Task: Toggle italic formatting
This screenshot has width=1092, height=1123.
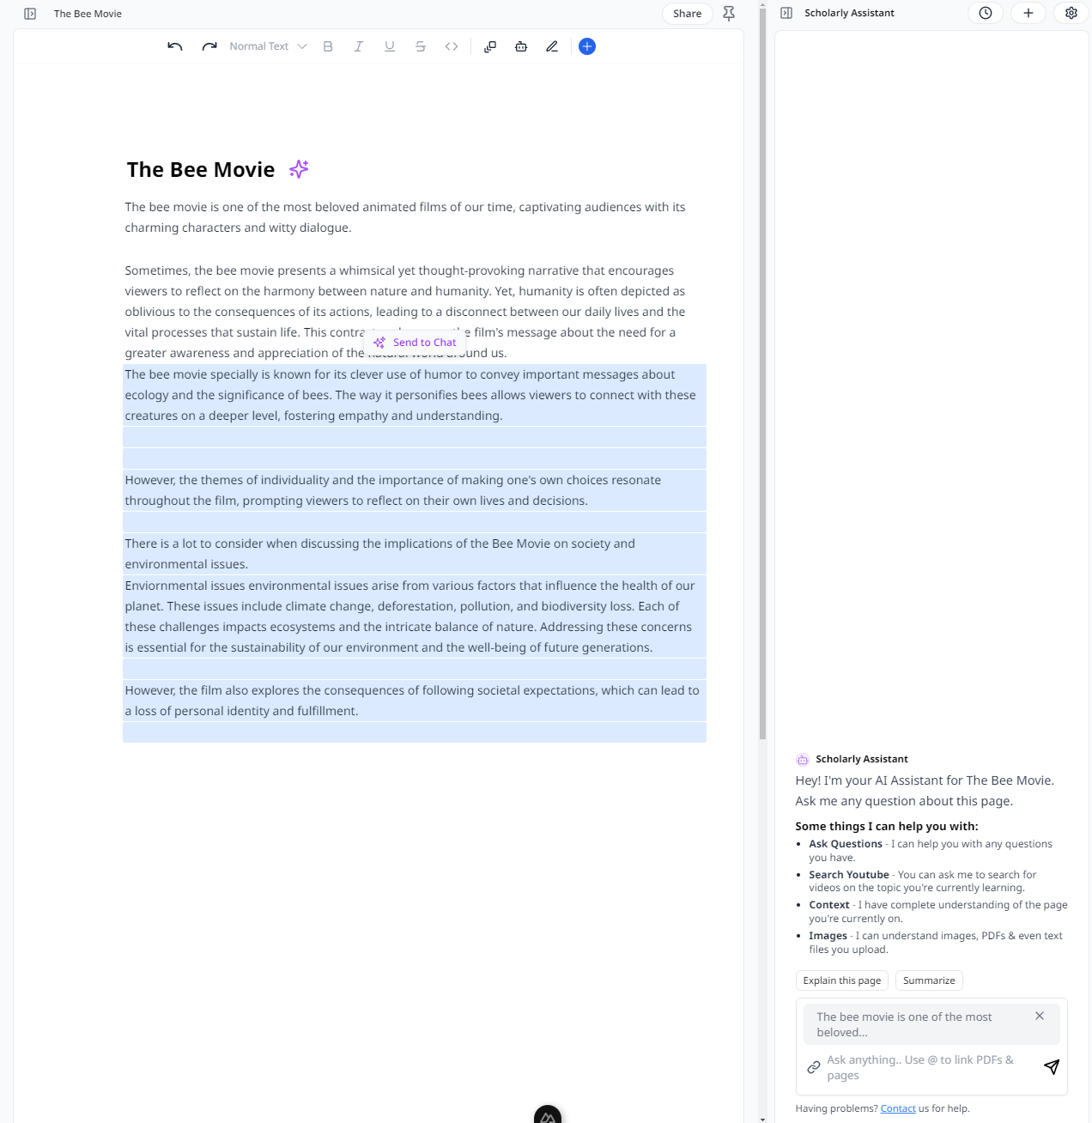Action: [x=359, y=46]
